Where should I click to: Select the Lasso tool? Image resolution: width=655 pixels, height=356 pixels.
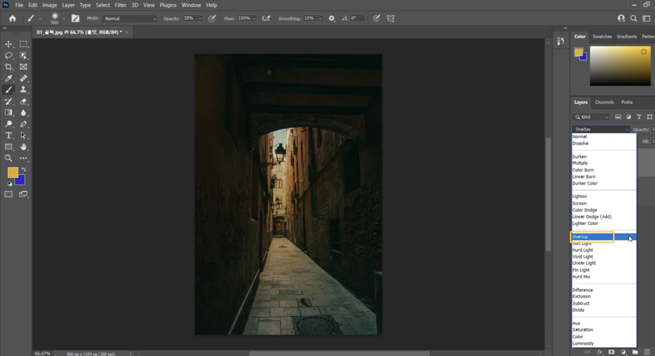click(8, 55)
